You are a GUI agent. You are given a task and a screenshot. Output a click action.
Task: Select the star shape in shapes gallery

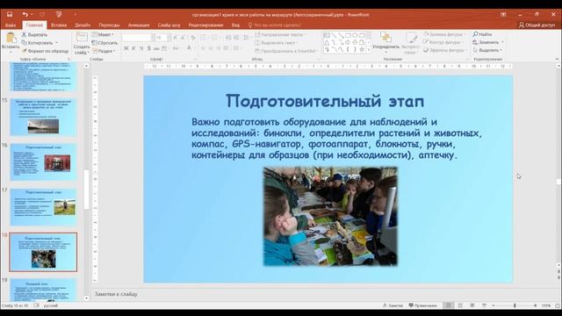(362, 49)
